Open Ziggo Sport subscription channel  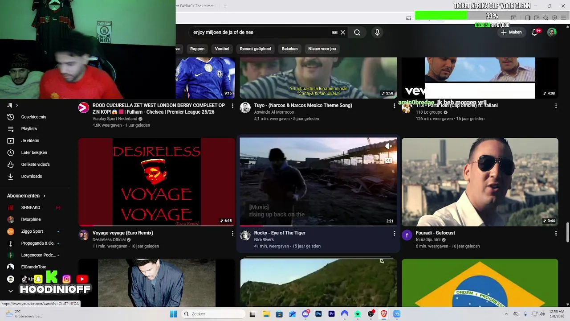coord(34,231)
